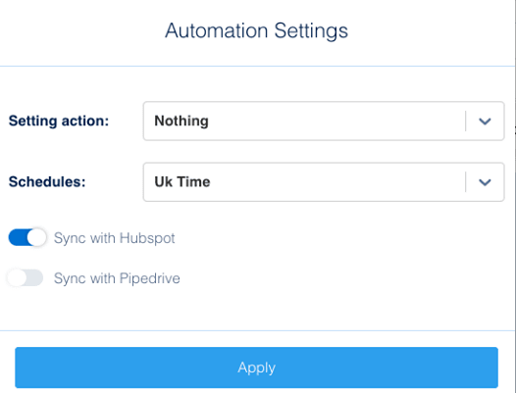Click the 'Sync with Hubspot' label text

[114, 238]
